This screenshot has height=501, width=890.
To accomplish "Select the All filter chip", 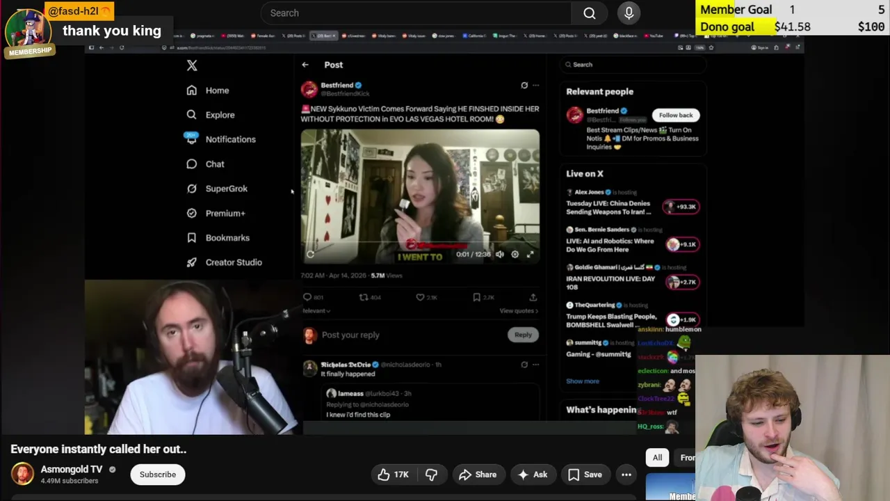I will pyautogui.click(x=657, y=457).
